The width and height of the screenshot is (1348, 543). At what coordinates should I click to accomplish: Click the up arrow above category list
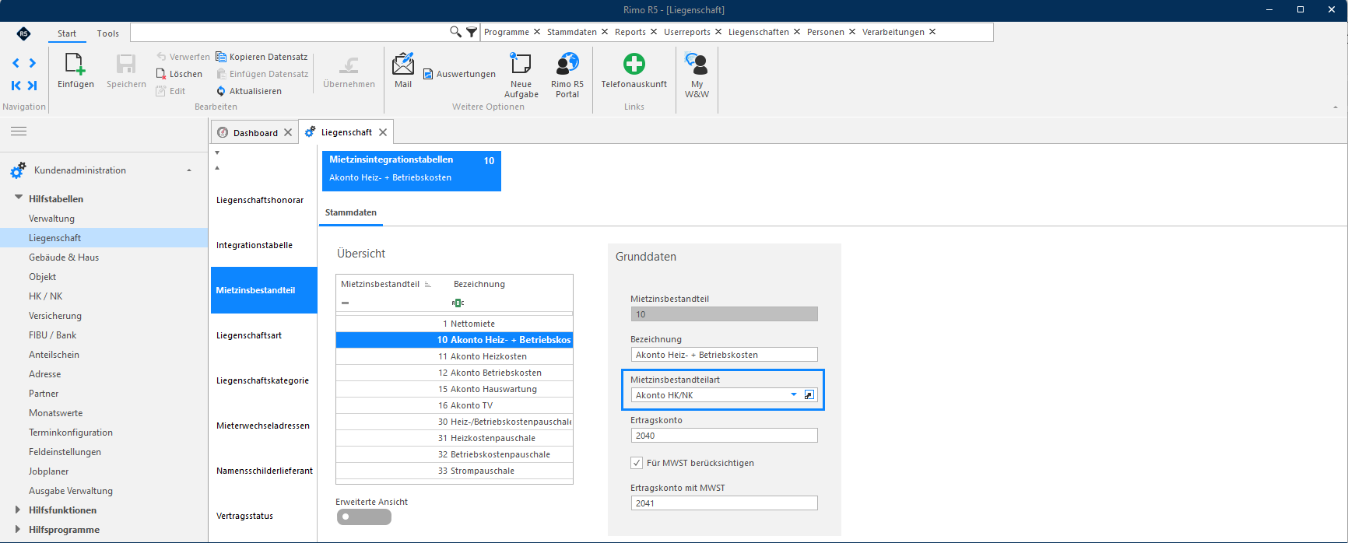click(x=217, y=168)
